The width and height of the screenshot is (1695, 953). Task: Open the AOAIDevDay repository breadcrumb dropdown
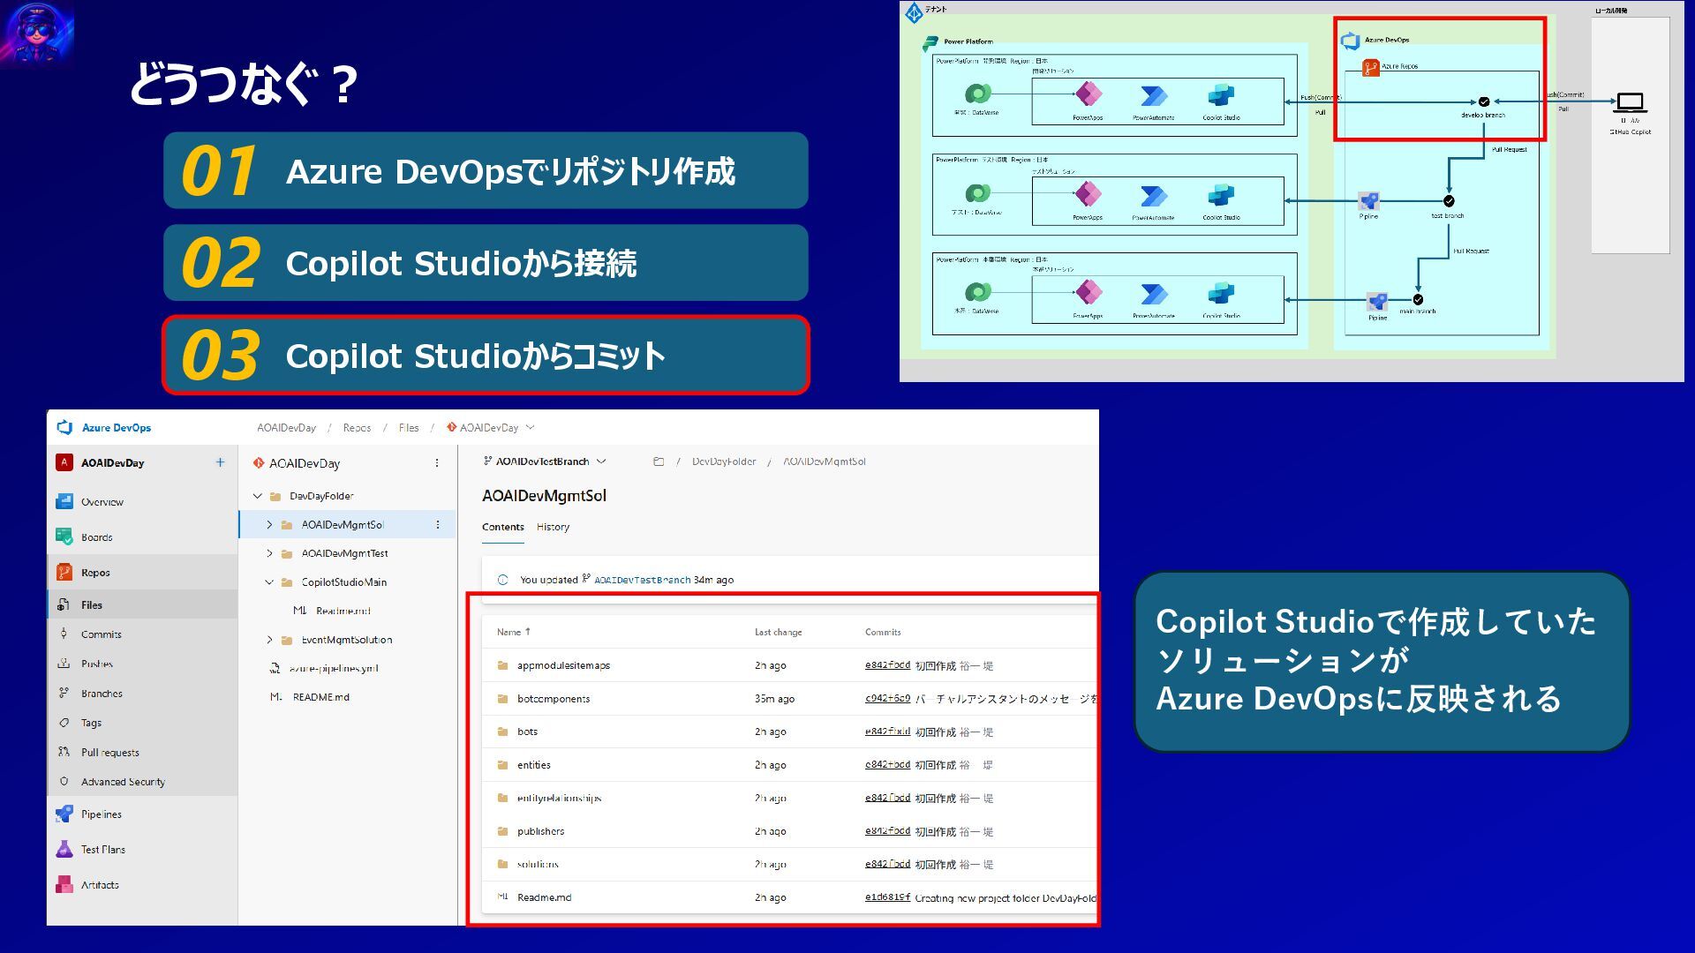point(491,428)
